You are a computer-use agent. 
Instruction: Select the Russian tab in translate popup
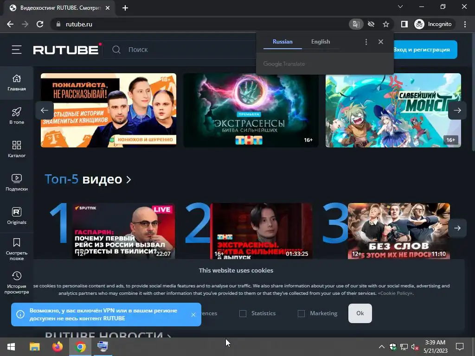(x=282, y=42)
